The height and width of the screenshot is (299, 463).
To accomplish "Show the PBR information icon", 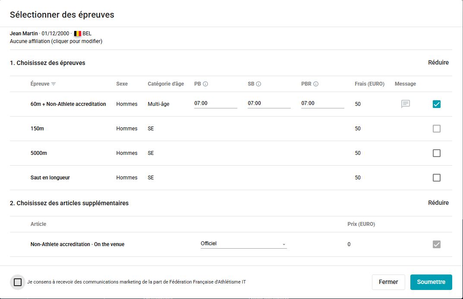I will pos(316,84).
